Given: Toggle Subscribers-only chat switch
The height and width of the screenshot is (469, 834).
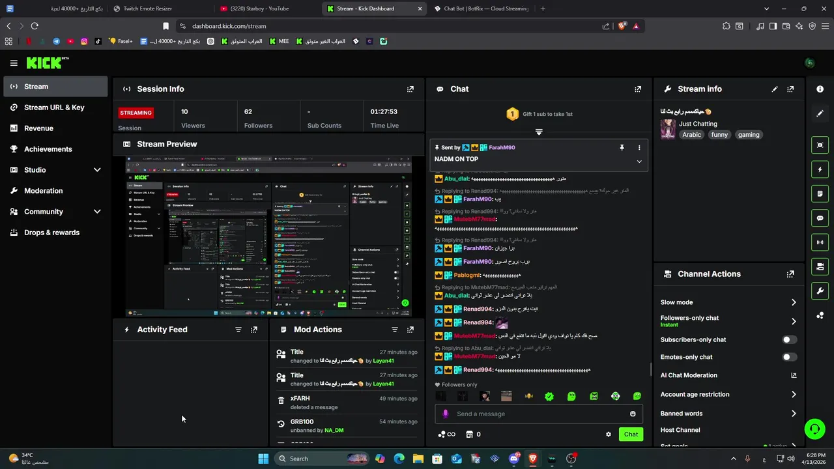Looking at the screenshot, I should coord(790,339).
